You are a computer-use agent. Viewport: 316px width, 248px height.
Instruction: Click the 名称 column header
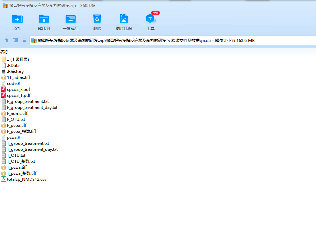pyautogui.click(x=4, y=52)
